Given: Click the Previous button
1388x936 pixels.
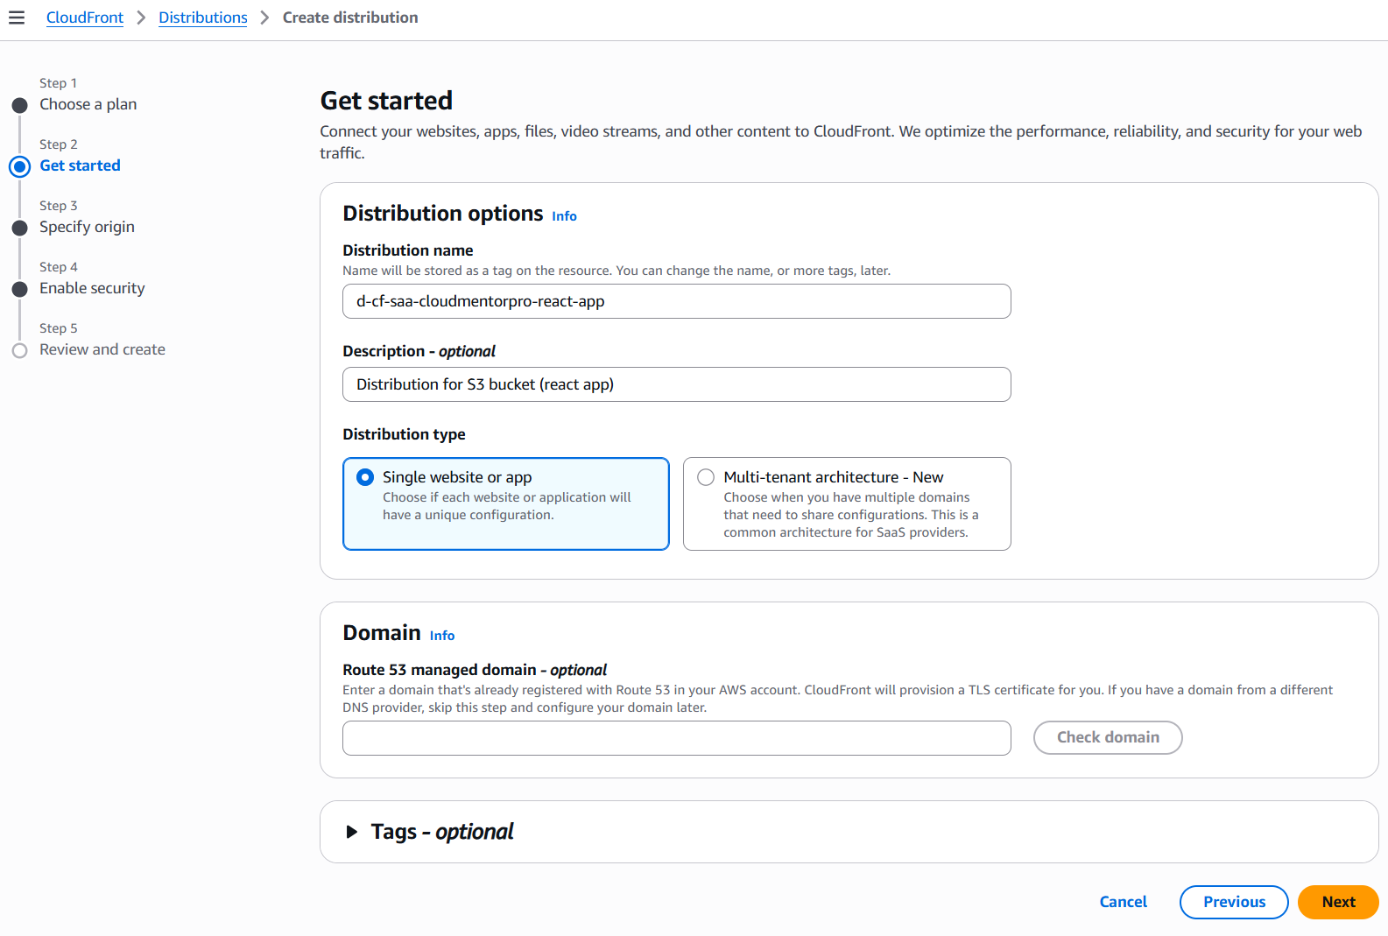Looking at the screenshot, I should pos(1234,902).
